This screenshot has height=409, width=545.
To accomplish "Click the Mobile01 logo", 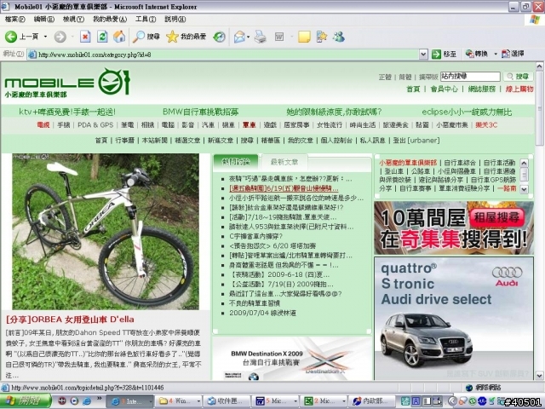I will click(x=67, y=83).
